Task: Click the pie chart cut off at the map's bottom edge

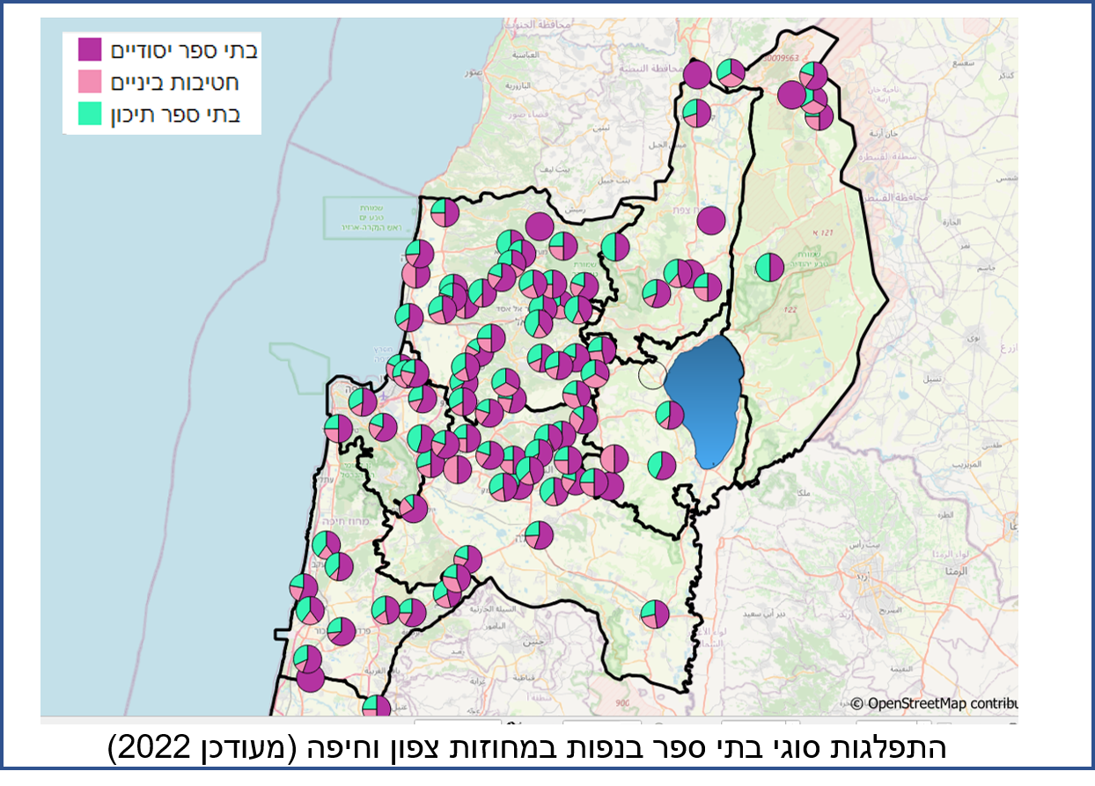Action: (x=376, y=707)
